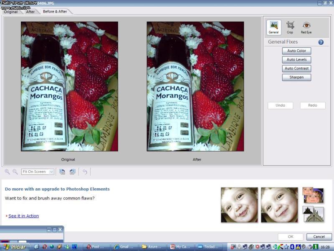Click the curved-arrow reset icon in toolbar
Viewport: 334px width, 251px height.
click(x=85, y=172)
